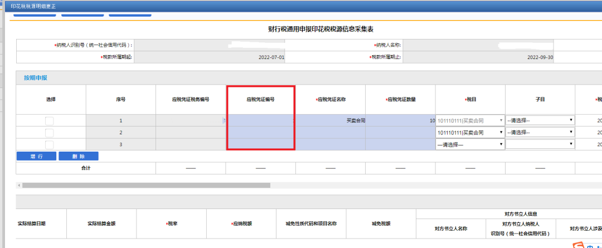Open the empty 子目 dropdown in row 3
The height and width of the screenshot is (248, 602).
[x=540, y=144]
